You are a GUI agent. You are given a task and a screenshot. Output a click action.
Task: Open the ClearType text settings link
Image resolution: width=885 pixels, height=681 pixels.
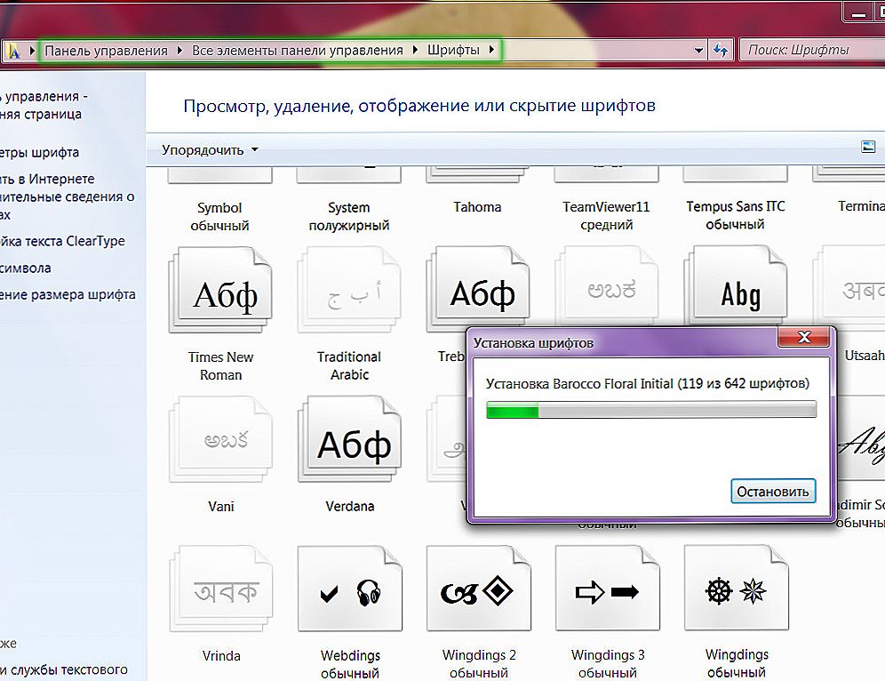[x=63, y=241]
